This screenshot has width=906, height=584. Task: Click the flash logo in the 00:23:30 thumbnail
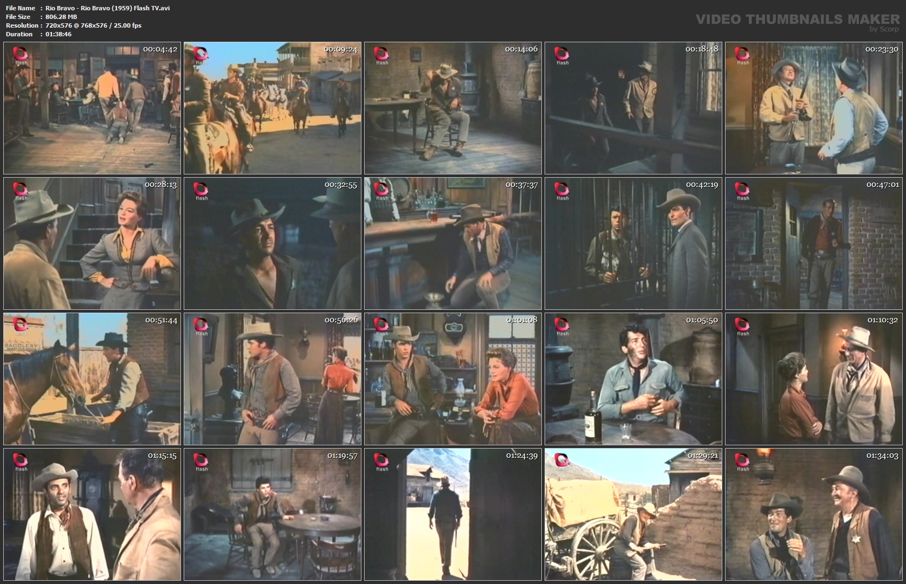[743, 55]
